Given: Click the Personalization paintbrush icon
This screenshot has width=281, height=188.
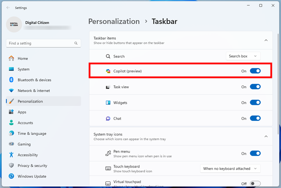Looking at the screenshot, I should (11, 101).
